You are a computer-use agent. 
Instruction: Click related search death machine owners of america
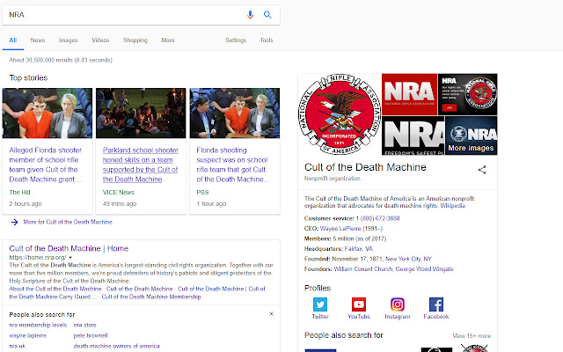click(x=116, y=346)
